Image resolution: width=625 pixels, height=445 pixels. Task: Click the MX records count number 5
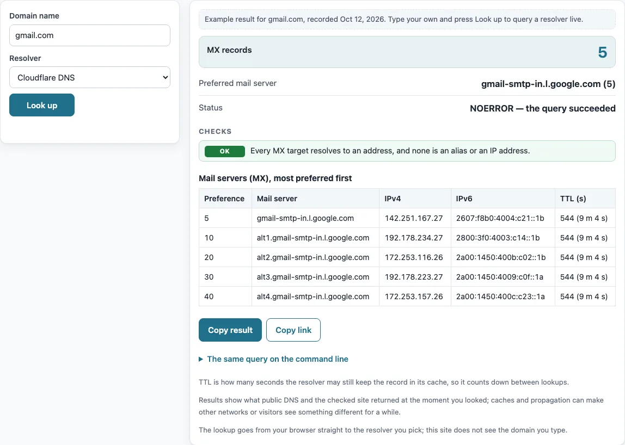602,52
